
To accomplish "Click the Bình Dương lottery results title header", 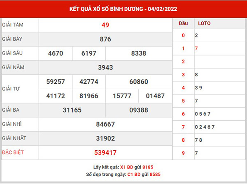I will pos(123,8).
